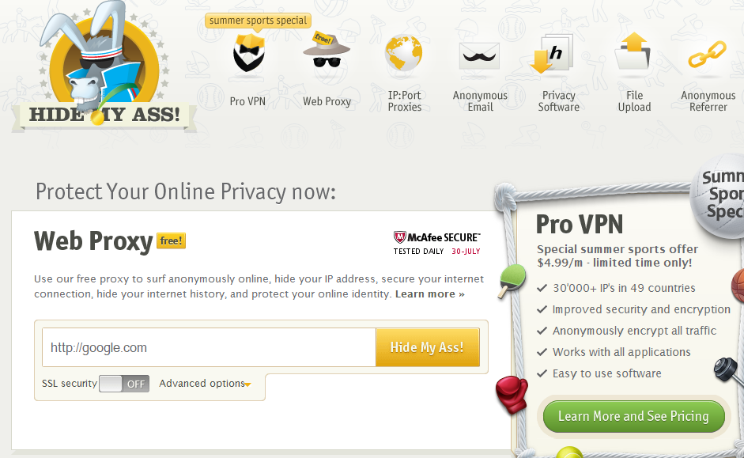Open the Pro VPN menu label
The width and height of the screenshot is (744, 462).
pyautogui.click(x=247, y=101)
